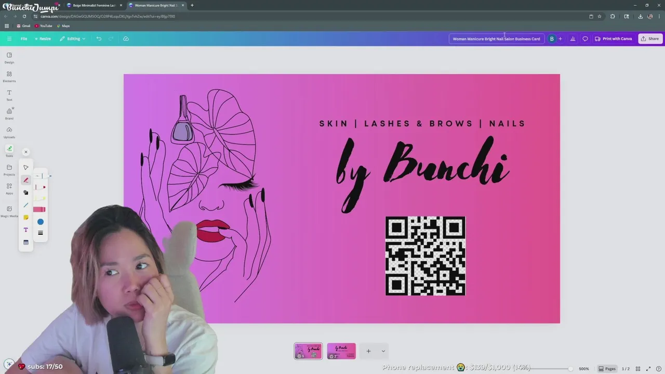Pick the red marker drawing tool

41,187
